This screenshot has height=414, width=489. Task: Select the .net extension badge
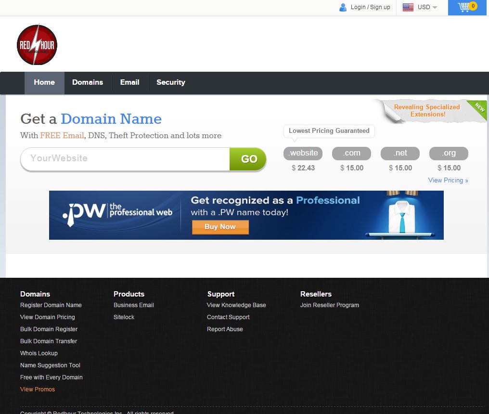click(x=400, y=153)
